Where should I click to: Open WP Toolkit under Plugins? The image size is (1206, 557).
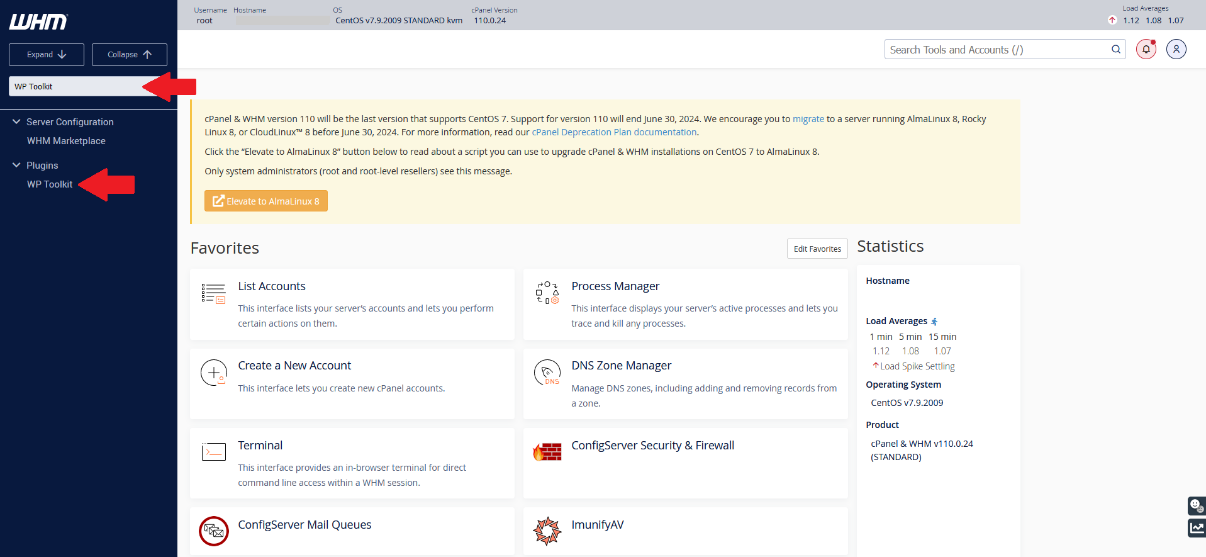50,184
